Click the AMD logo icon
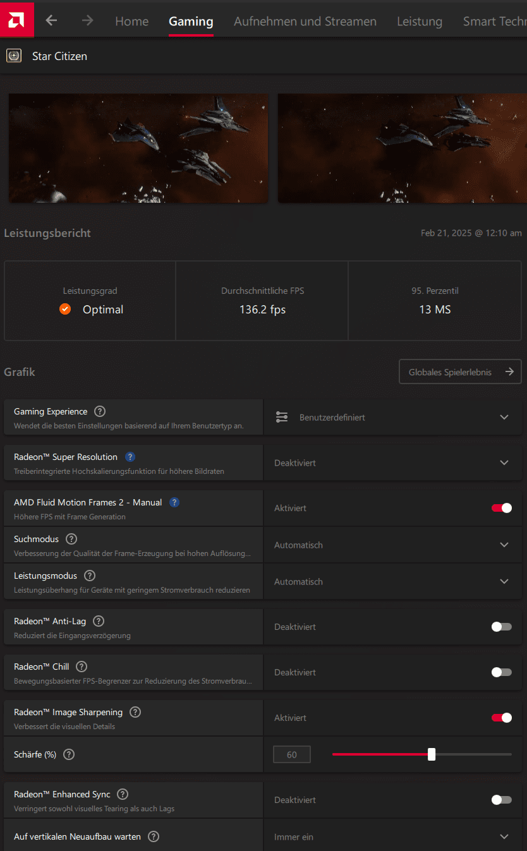This screenshot has height=851, width=527. pyautogui.click(x=16, y=20)
